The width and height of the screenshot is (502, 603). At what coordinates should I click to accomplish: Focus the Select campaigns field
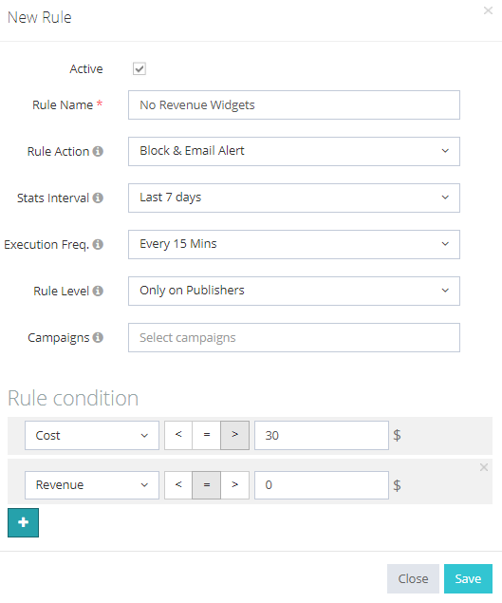click(294, 337)
